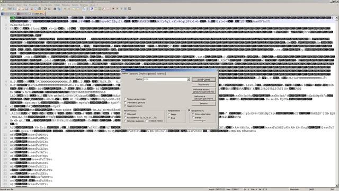This screenshot has height=191, width=339.
Task: Click 'Найти все в Текущем Документе' button
Action: (x=203, y=98)
